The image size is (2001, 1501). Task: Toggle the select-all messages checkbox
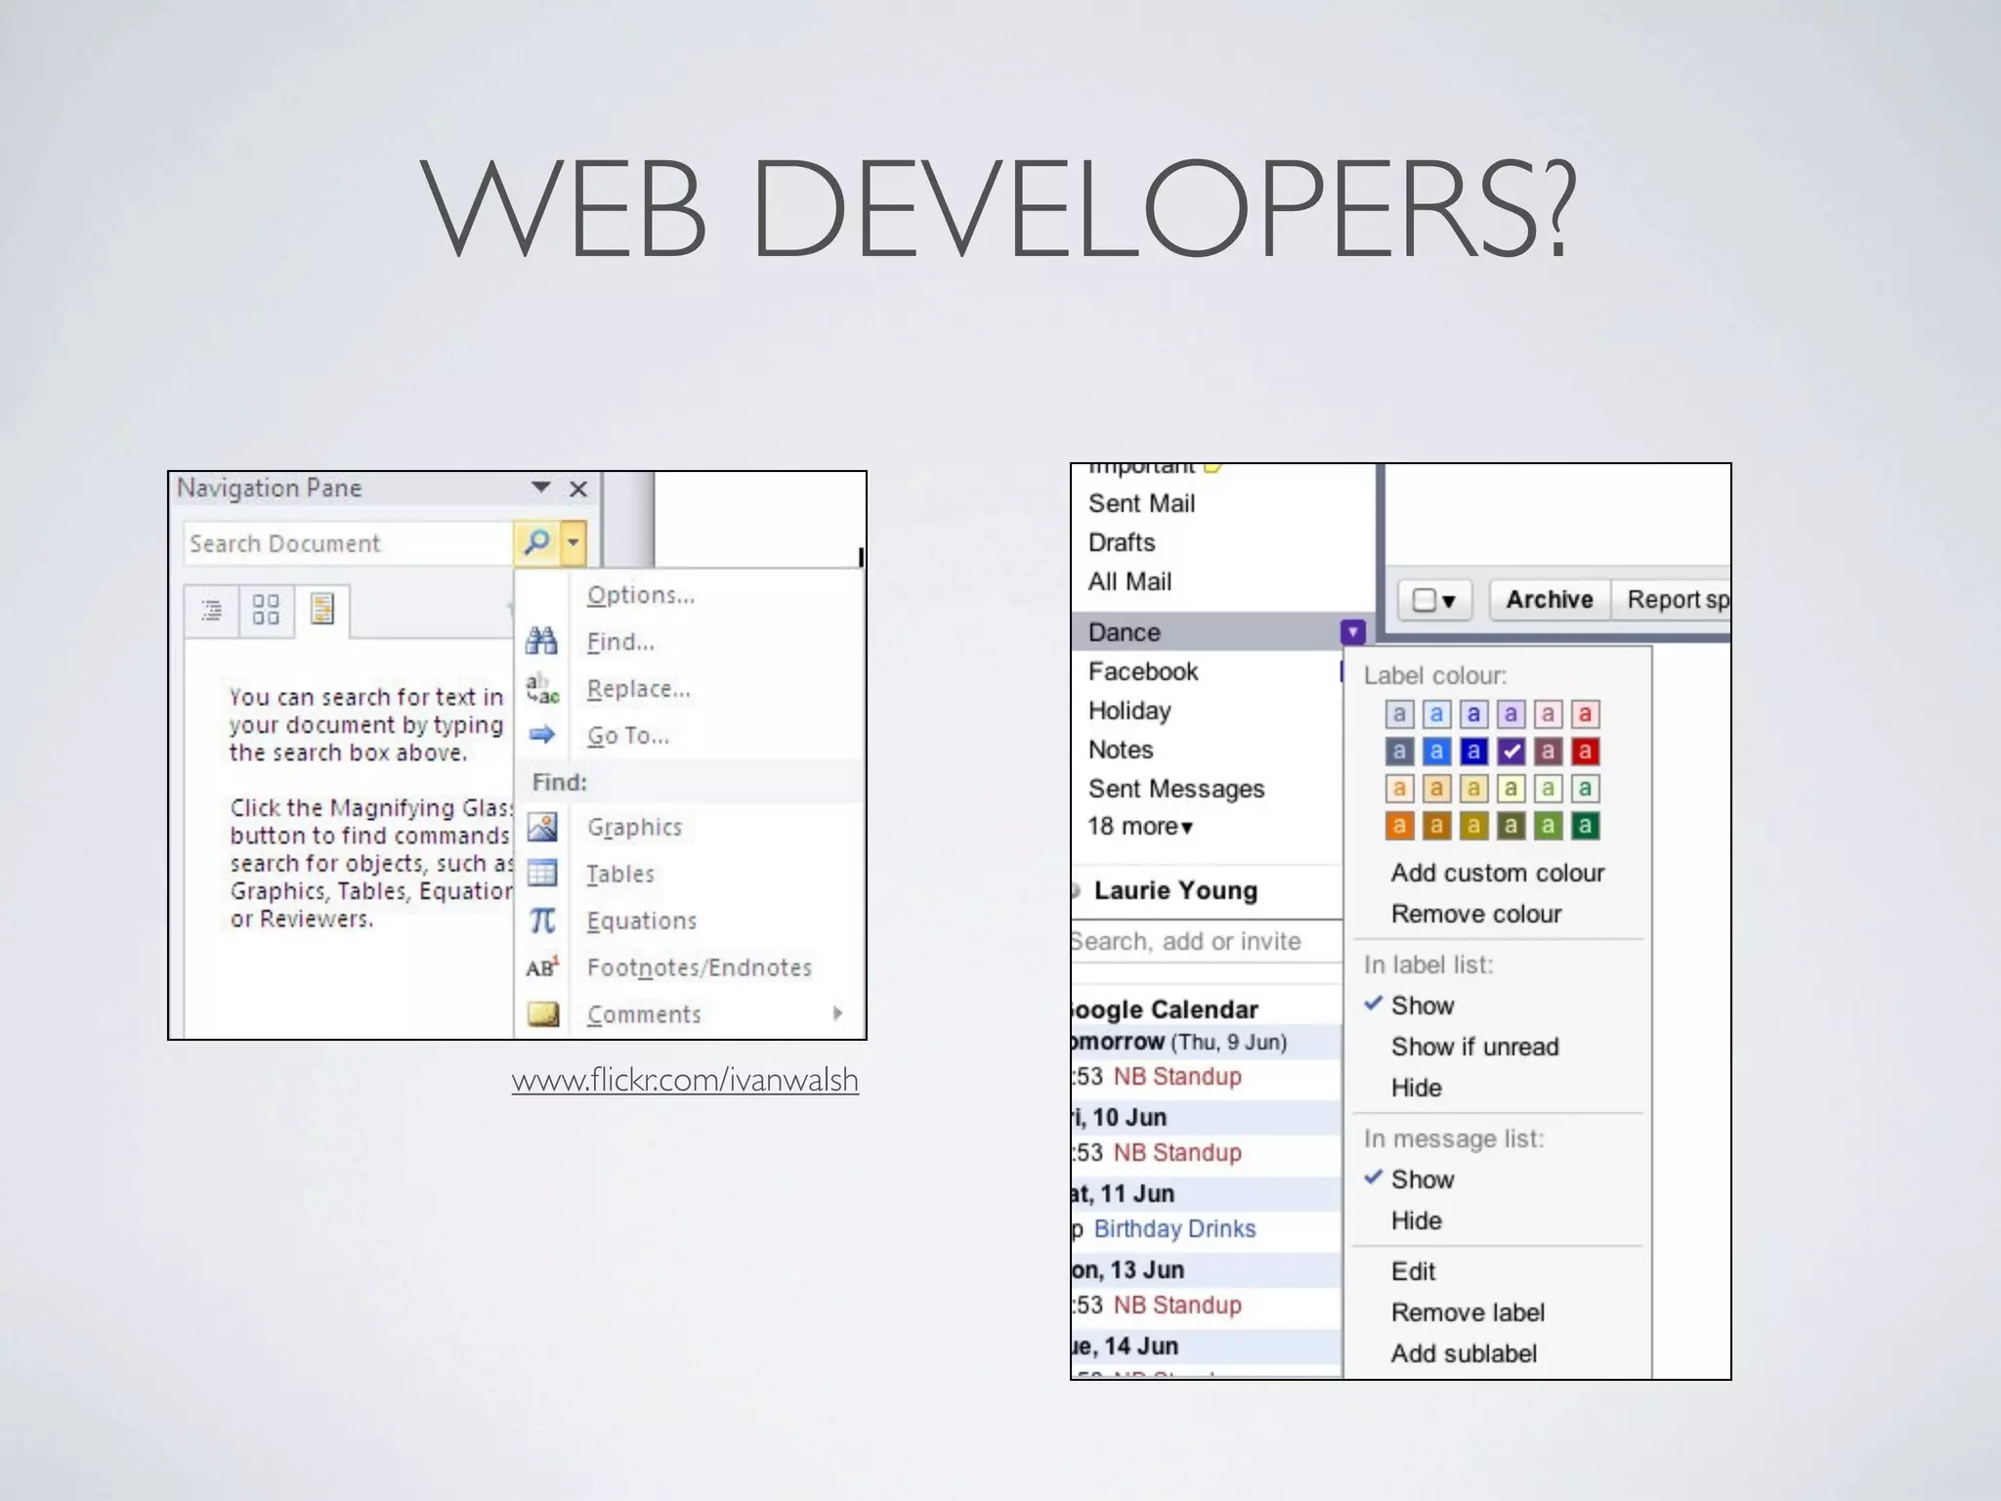pos(1425,600)
